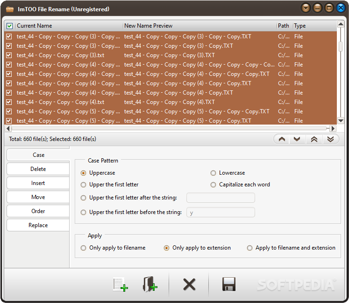Select Capitalize each word option

coord(213,185)
